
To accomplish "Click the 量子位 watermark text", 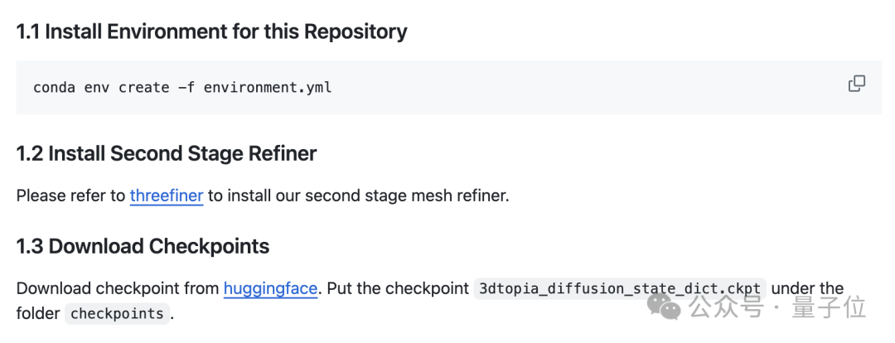I will [x=830, y=308].
